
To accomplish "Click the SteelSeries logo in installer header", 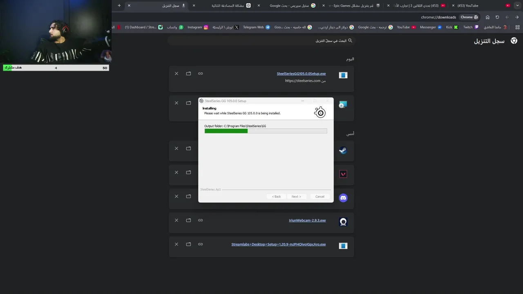I will [320, 112].
